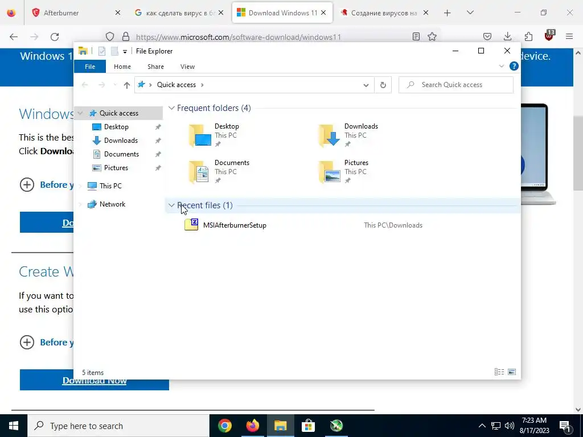Open Firefox downloads arrow icon
The width and height of the screenshot is (583, 437).
tap(507, 36)
